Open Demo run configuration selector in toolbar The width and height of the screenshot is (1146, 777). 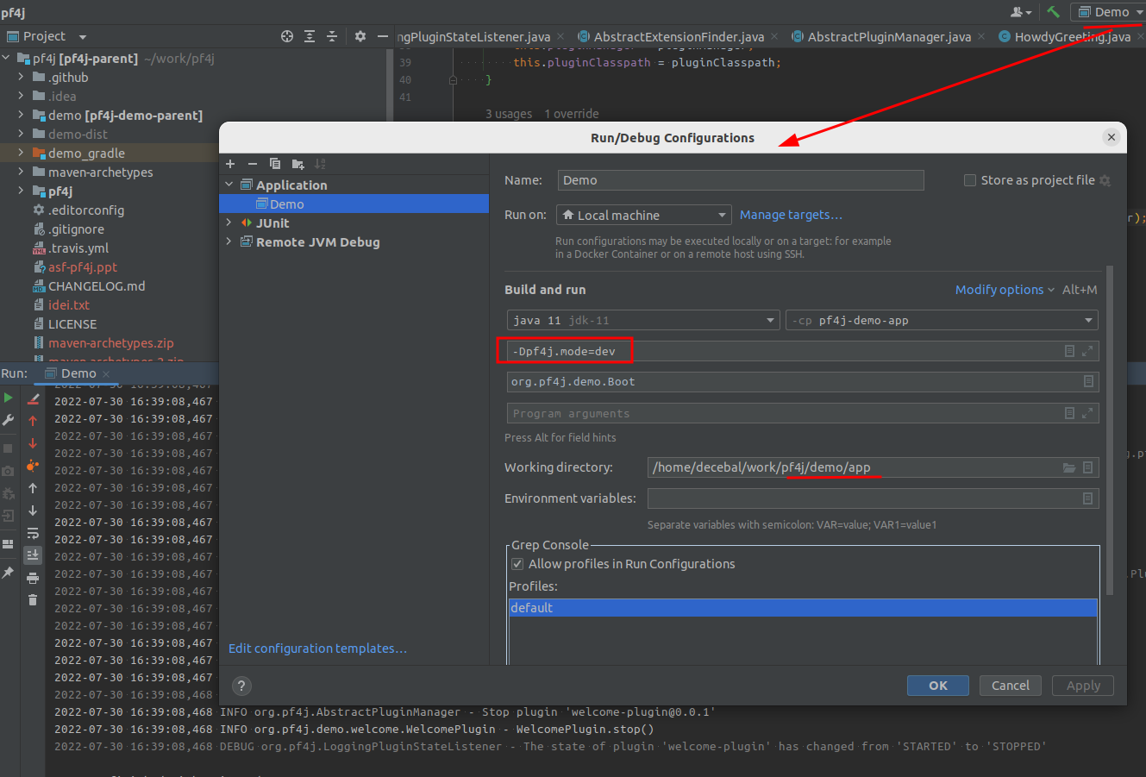1108,12
